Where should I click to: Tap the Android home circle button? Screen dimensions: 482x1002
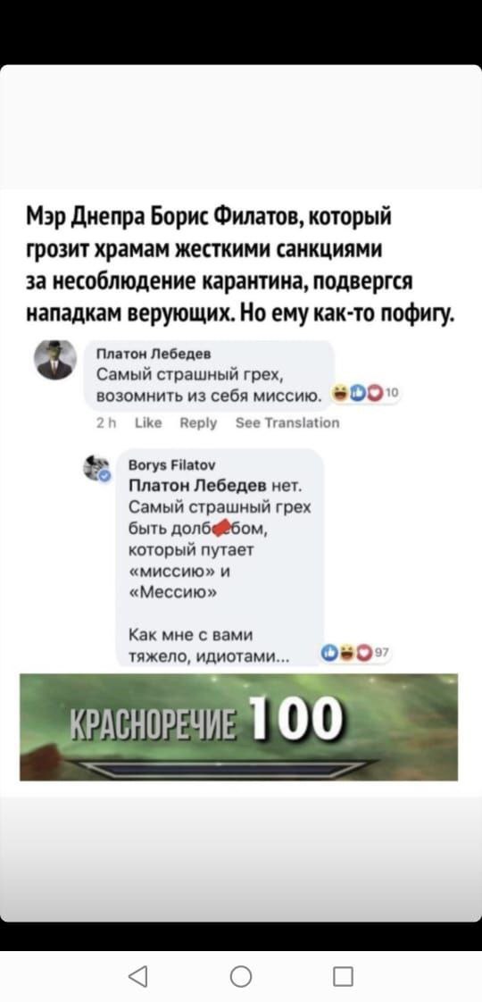tap(241, 976)
